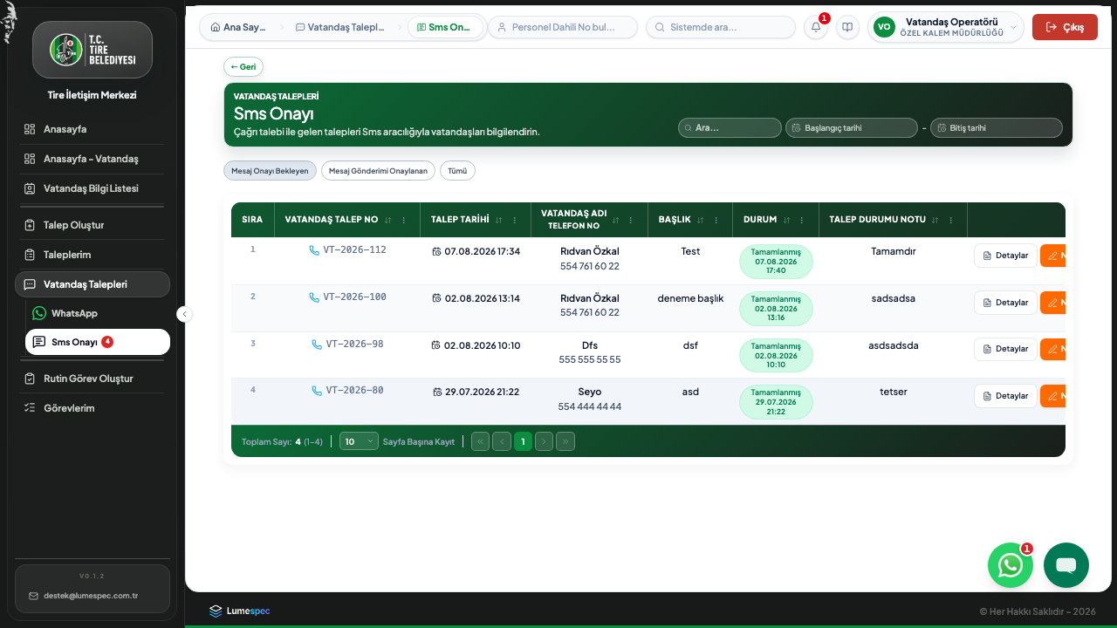The image size is (1117, 628).
Task: Open Detaylar for the Seyo request
Action: coord(1005,396)
